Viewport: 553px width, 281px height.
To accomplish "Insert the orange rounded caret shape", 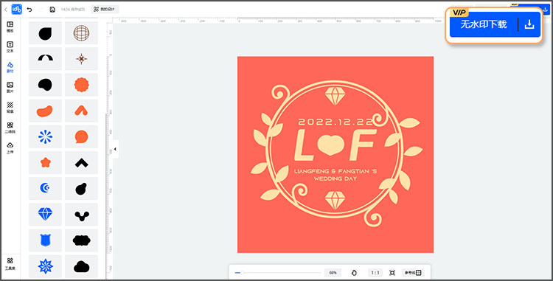I will pos(81,111).
